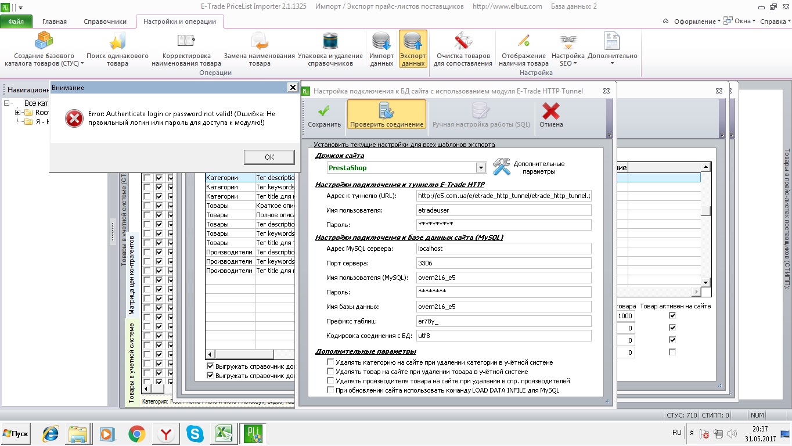
Task: Expand the 'Root' tree node
Action: pyautogui.click(x=18, y=112)
